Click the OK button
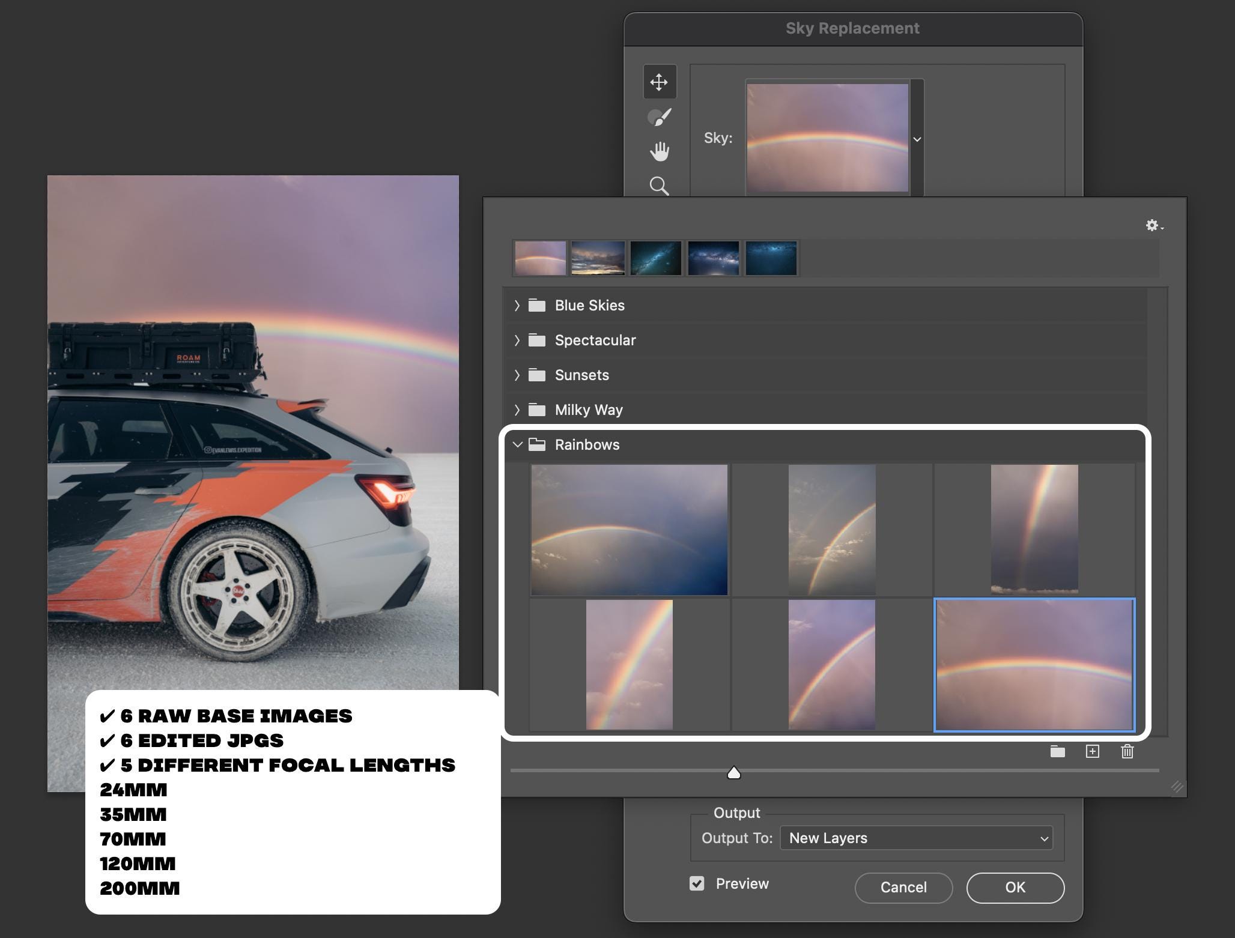 coord(1015,888)
